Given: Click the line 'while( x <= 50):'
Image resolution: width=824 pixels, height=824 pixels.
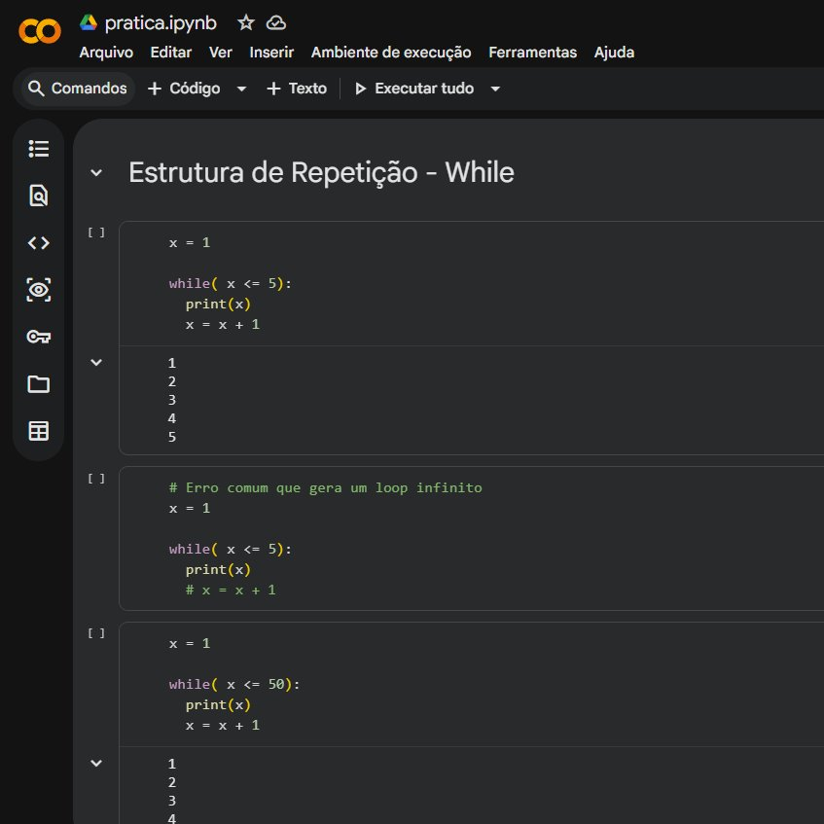Looking at the screenshot, I should (234, 684).
